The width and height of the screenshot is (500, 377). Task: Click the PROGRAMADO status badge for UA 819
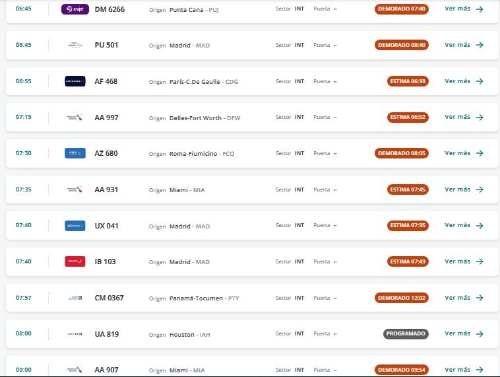(x=406, y=333)
